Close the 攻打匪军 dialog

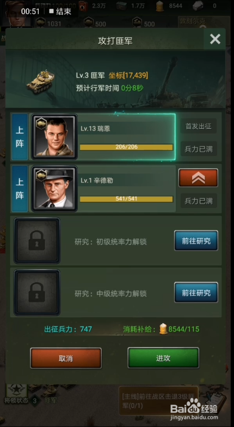215,39
